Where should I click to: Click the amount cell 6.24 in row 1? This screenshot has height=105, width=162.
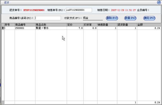149,28
